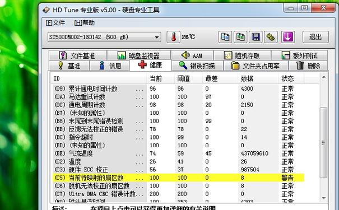Click the gold options icon in toolbar

271,37
